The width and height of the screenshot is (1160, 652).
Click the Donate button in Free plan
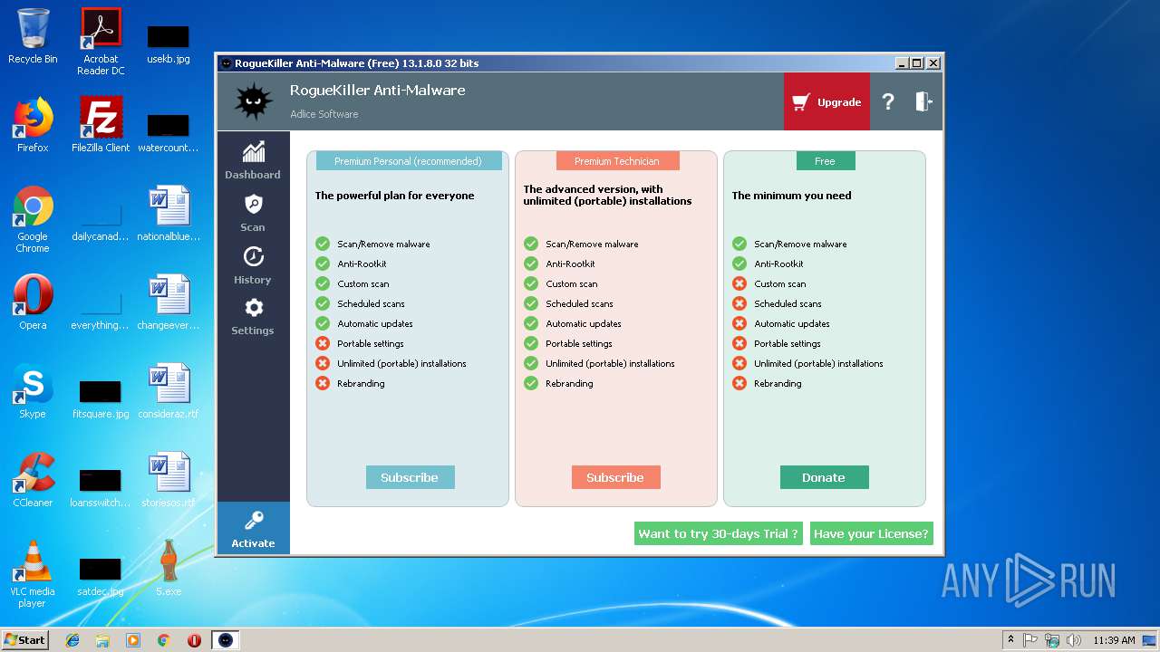coord(824,477)
